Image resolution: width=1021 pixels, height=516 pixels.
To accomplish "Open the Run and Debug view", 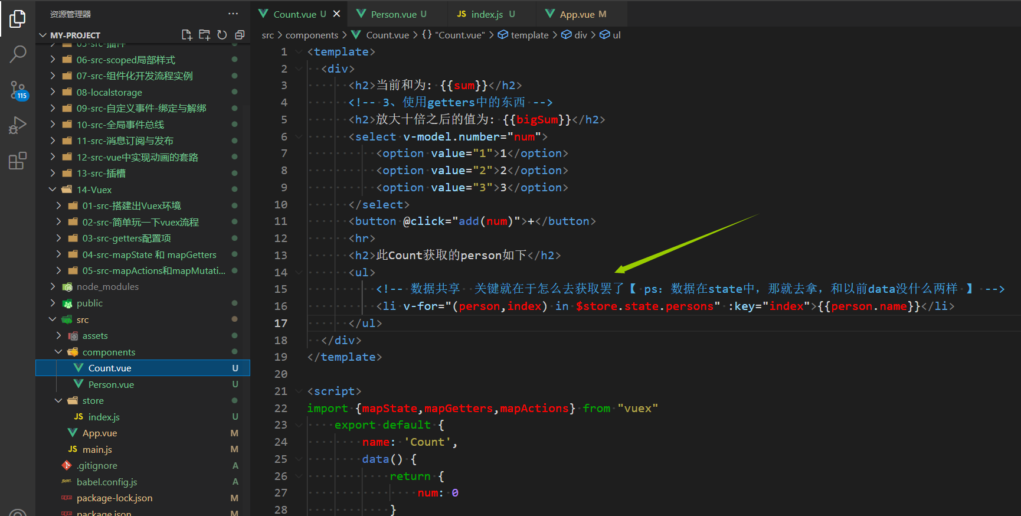I will click(x=18, y=125).
